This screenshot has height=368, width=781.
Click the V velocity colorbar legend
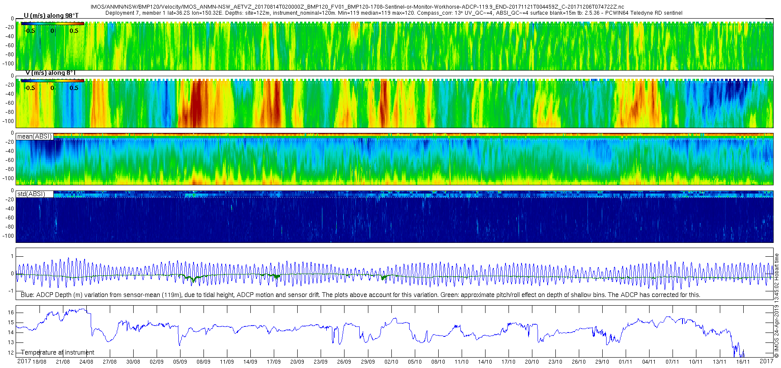(x=53, y=81)
